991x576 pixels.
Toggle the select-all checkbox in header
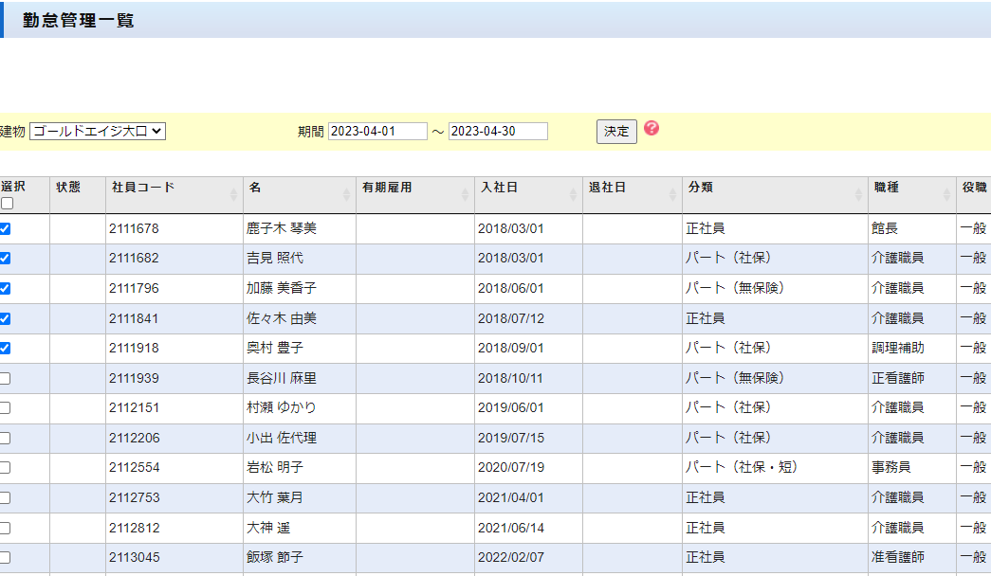(7, 204)
